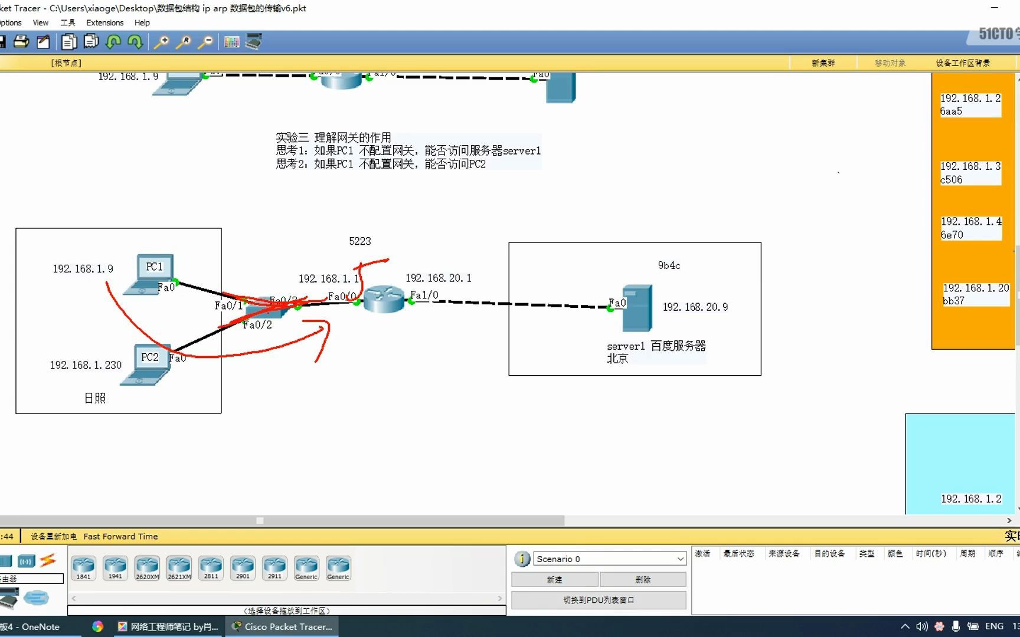Click device list scroll left arrow
This screenshot has height=637, width=1020.
coord(74,598)
